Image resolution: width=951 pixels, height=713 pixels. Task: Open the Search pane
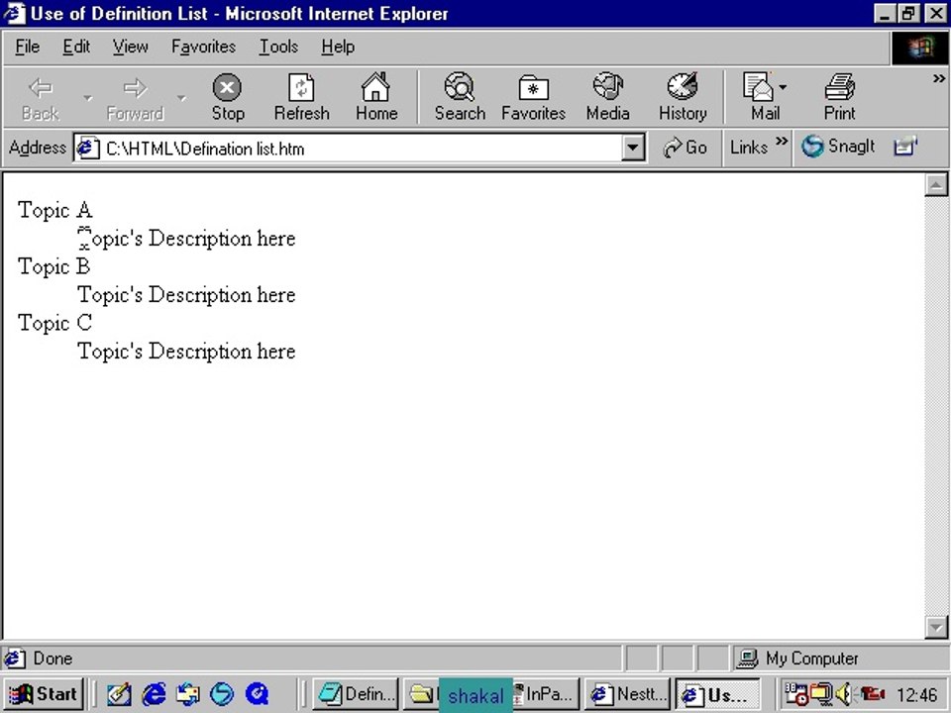[x=460, y=98]
